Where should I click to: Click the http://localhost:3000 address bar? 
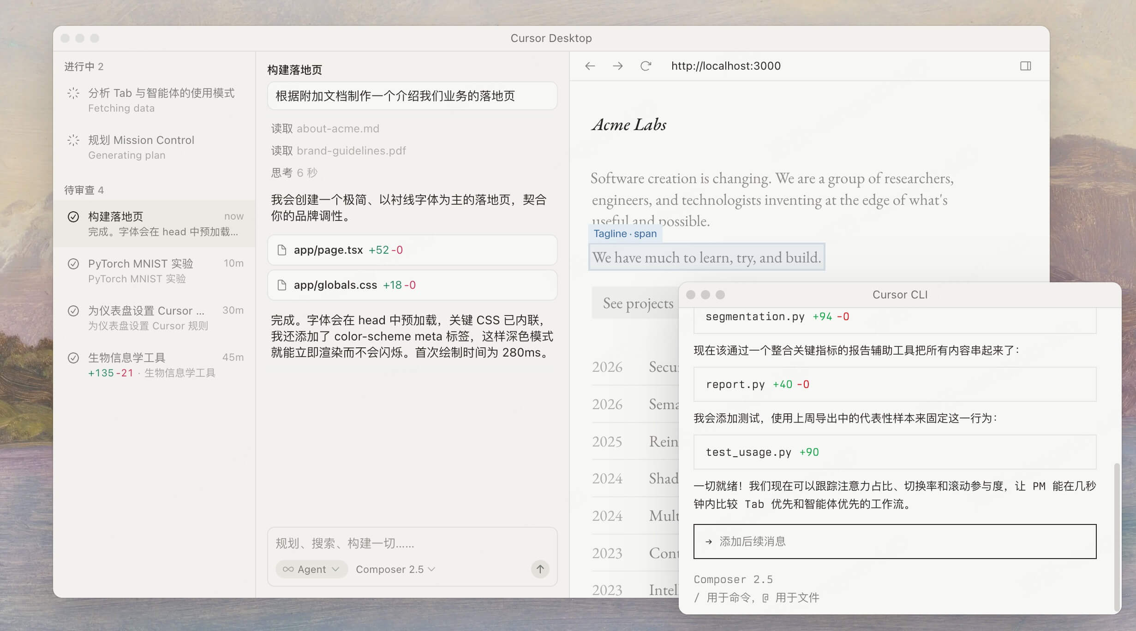(725, 66)
